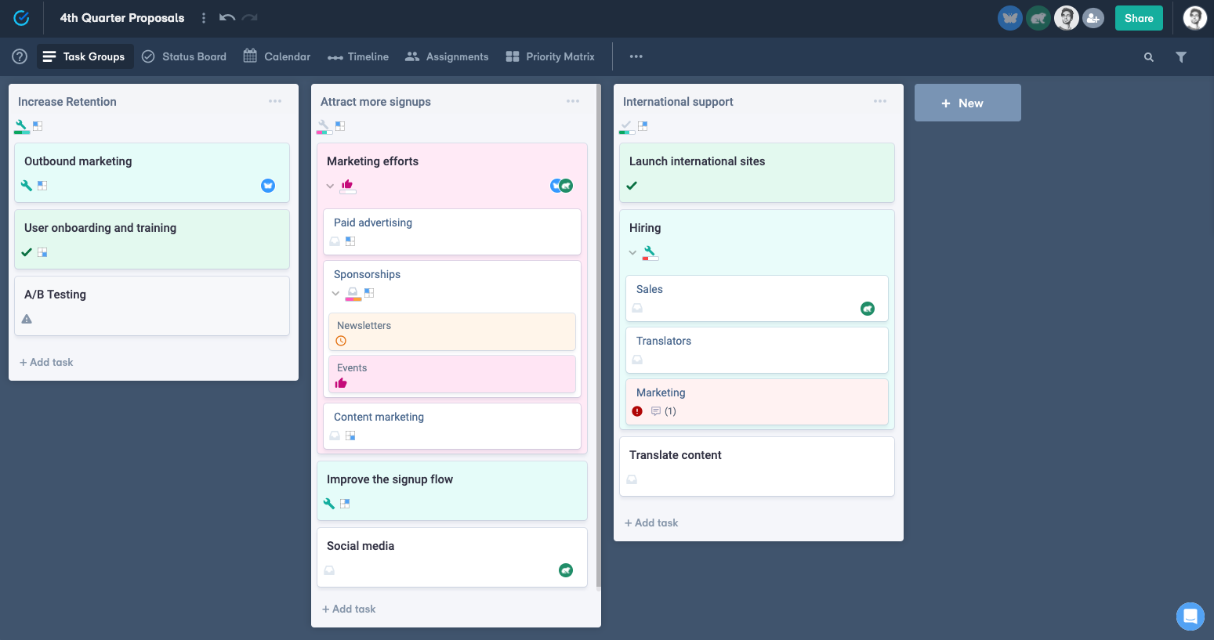The width and height of the screenshot is (1214, 640).
Task: Toggle status icon on Translate content task
Action: click(x=632, y=479)
